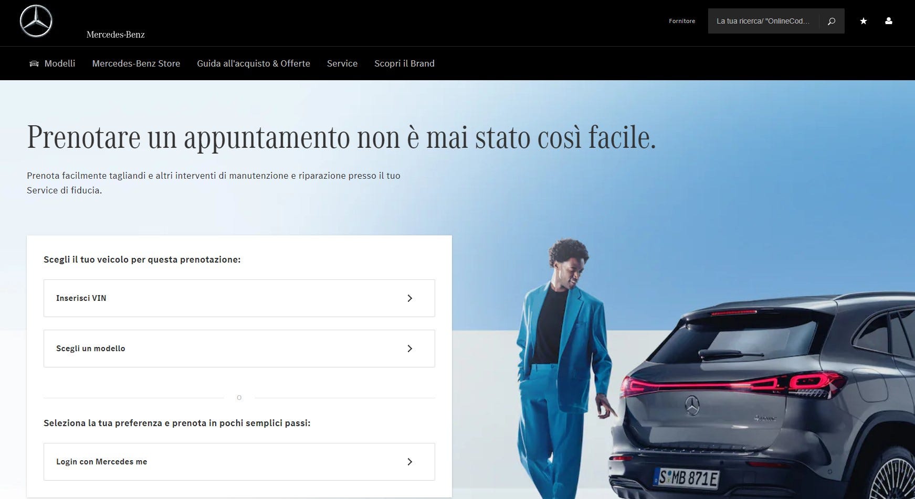Click the search magnifier icon
This screenshot has height=499, width=915.
[832, 21]
